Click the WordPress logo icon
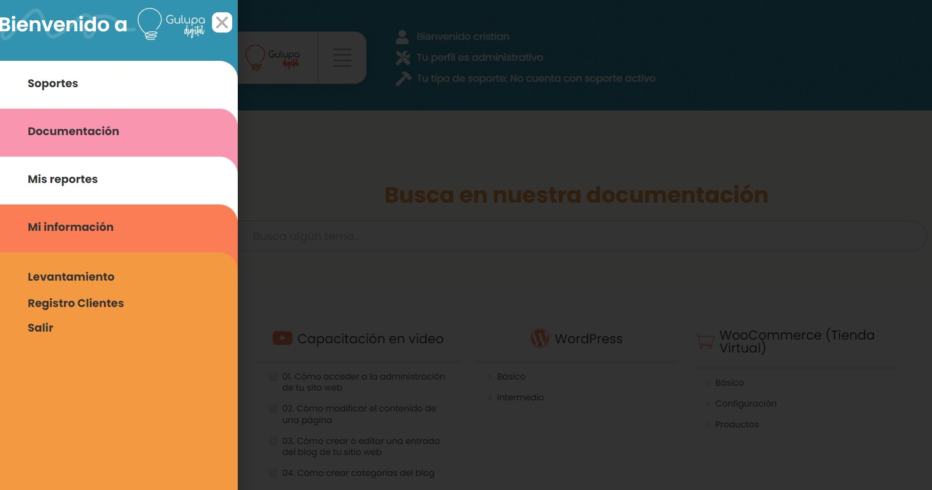 click(x=539, y=338)
